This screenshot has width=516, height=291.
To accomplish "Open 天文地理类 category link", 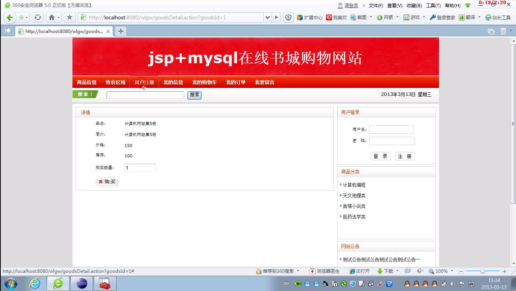I will click(354, 196).
